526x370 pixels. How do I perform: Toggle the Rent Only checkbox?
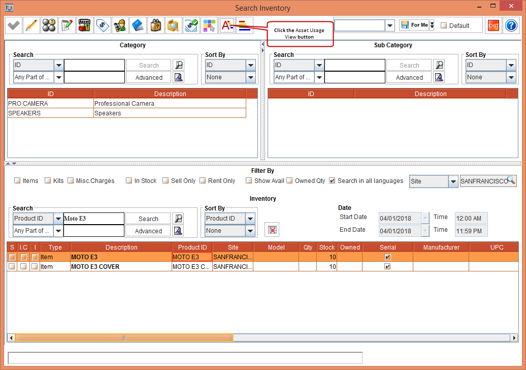[203, 181]
